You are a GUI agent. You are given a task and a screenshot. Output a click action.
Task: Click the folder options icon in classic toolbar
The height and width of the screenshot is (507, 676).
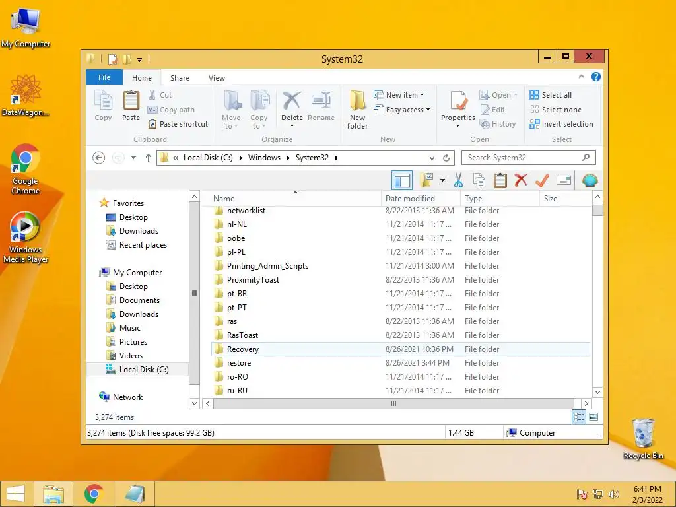[427, 180]
